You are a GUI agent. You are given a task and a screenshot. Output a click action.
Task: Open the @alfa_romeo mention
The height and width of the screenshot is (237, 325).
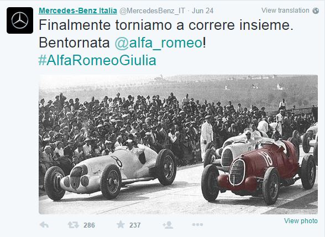[x=158, y=43]
